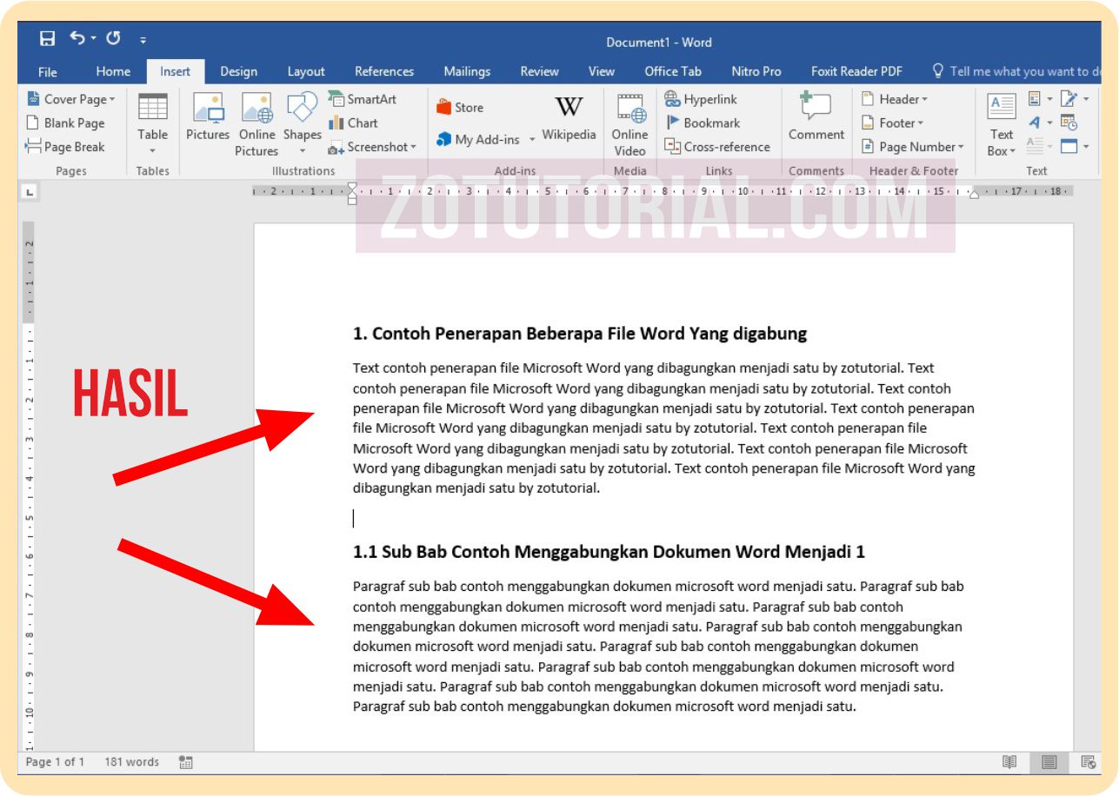Open the Header dropdown
This screenshot has width=1119, height=796.
click(894, 99)
